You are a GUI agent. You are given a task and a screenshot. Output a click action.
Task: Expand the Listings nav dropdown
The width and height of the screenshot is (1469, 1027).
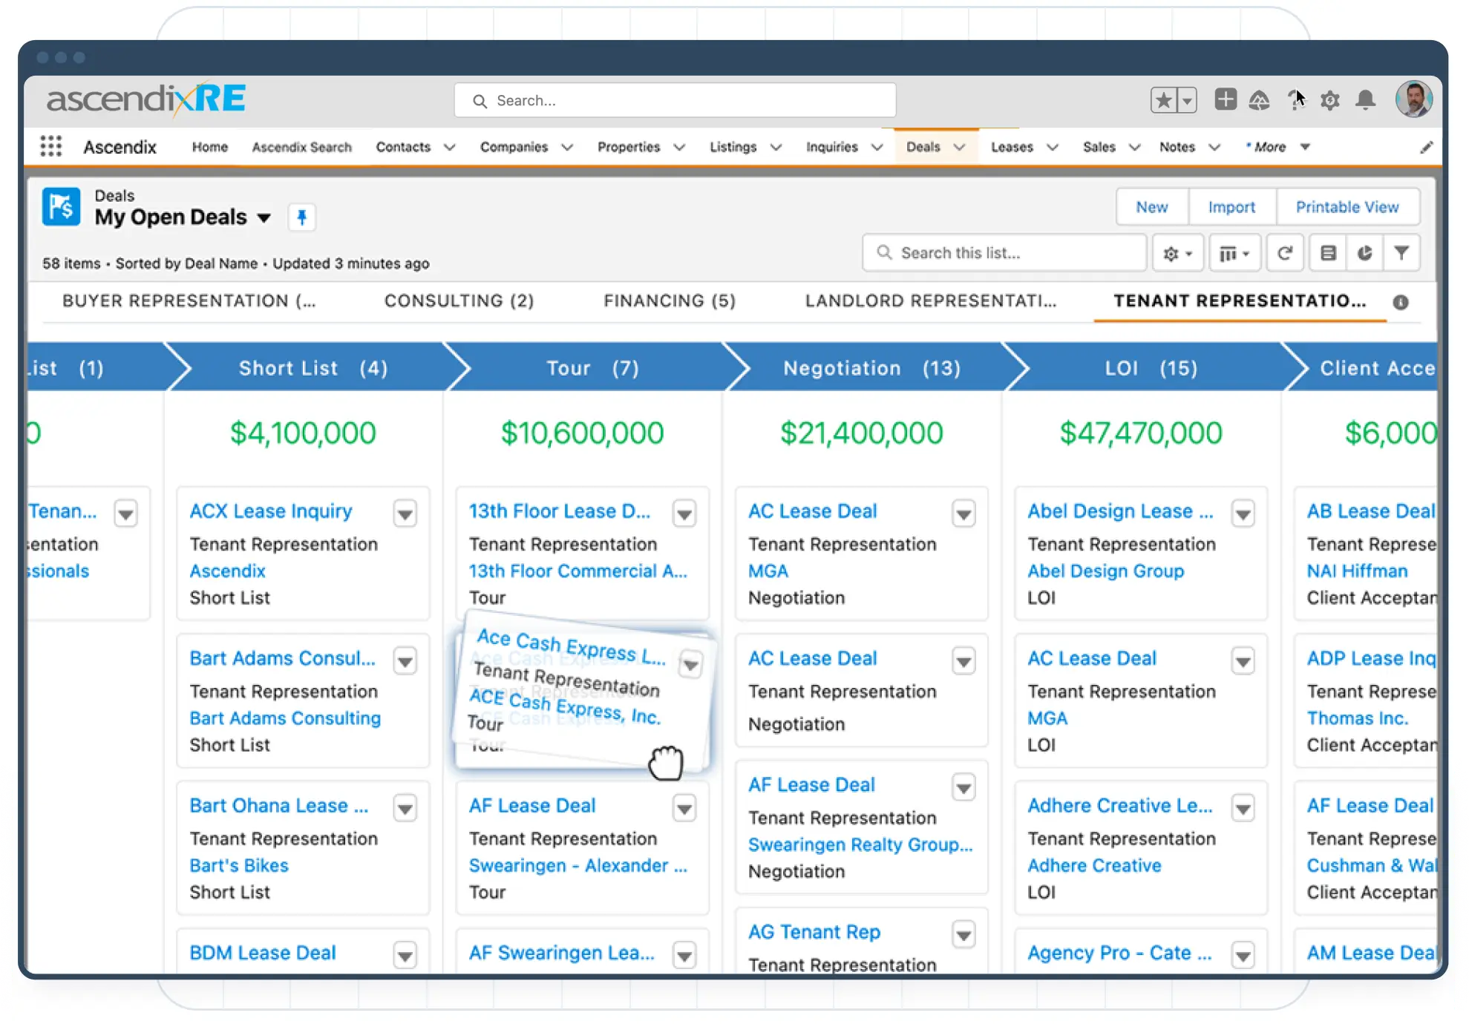tap(776, 147)
